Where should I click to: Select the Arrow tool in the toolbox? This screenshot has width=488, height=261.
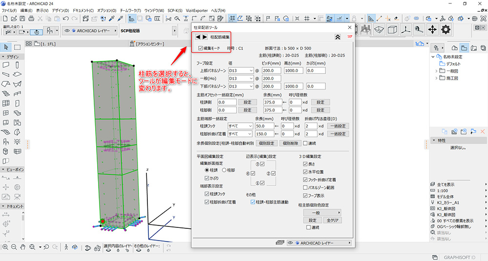pyautogui.click(x=7, y=47)
